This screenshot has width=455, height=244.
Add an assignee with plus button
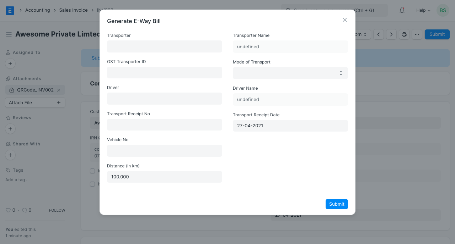tap(10, 64)
